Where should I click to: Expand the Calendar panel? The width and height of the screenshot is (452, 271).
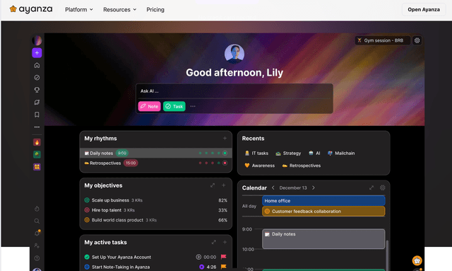(x=371, y=188)
